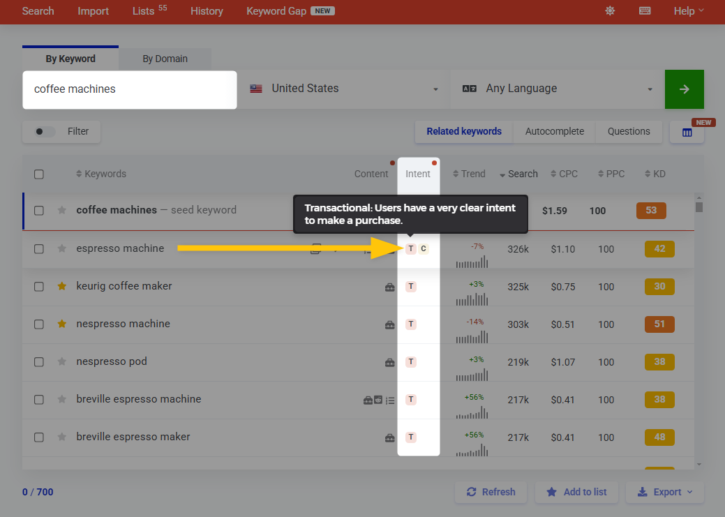Viewport: 725px width, 517px height.
Task: Switch to the By Domain tab
Action: [x=165, y=59]
